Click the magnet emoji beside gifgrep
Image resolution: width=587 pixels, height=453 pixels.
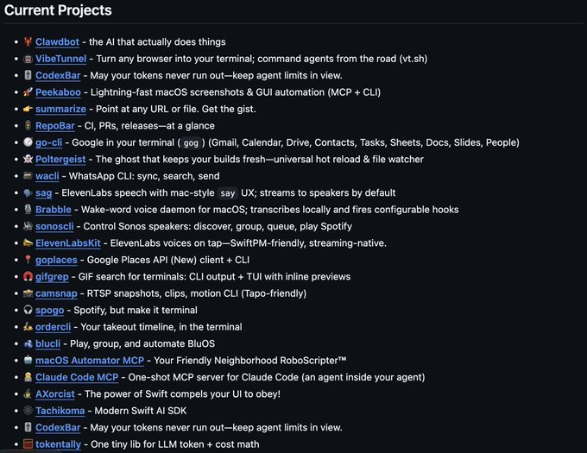pyautogui.click(x=28, y=276)
